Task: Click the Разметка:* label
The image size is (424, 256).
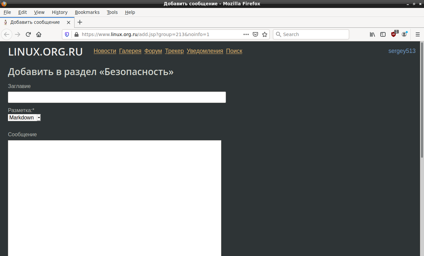Action: [21, 110]
